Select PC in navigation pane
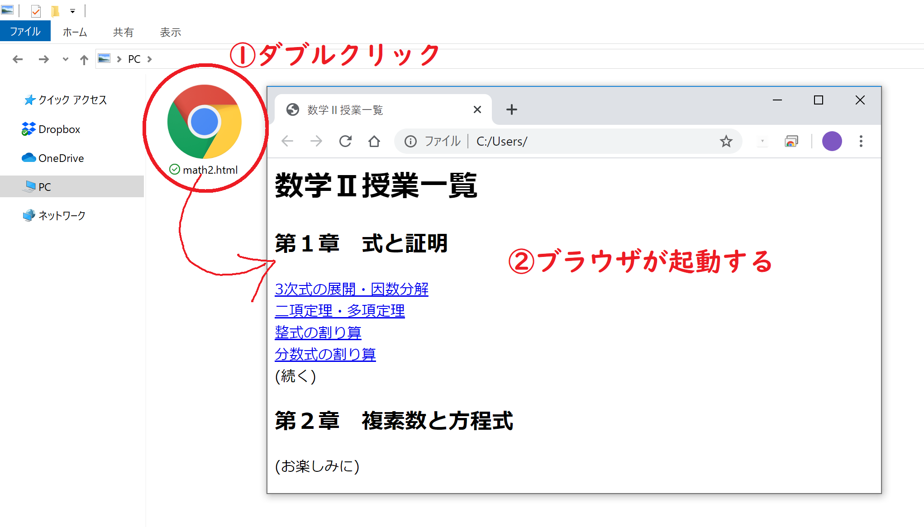 click(x=72, y=186)
